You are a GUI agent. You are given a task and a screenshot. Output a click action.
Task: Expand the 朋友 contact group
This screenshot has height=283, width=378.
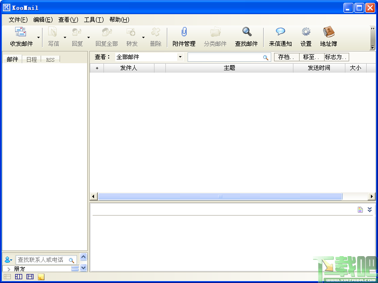click(x=9, y=269)
